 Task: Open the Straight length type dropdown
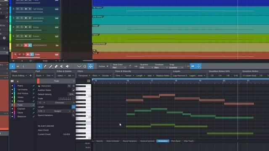(59, 111)
